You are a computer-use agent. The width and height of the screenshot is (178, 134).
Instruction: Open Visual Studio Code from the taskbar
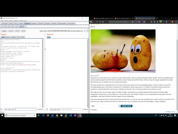click(x=70, y=115)
